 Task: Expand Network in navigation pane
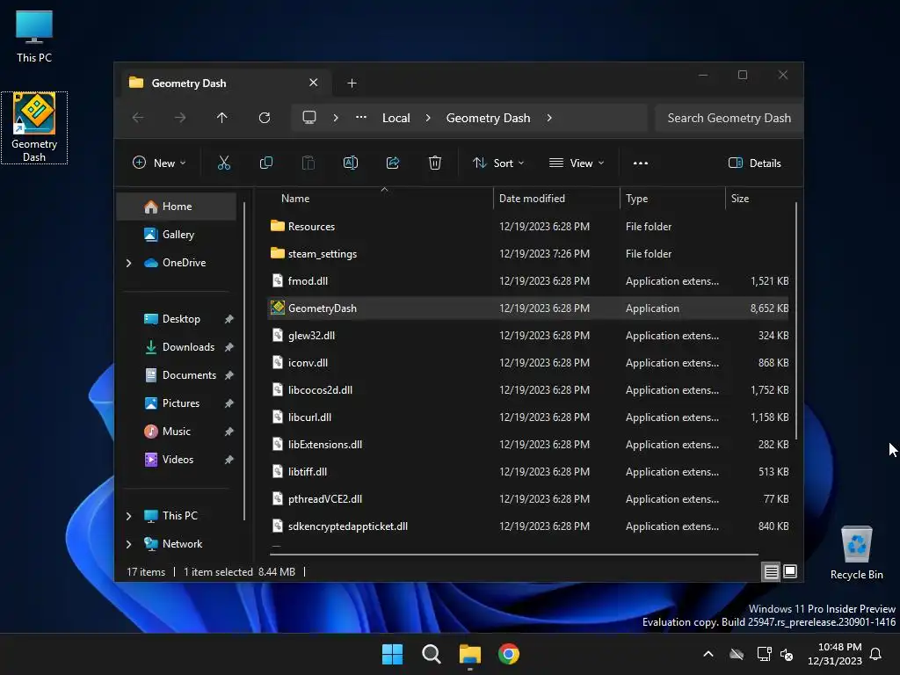[x=128, y=544]
